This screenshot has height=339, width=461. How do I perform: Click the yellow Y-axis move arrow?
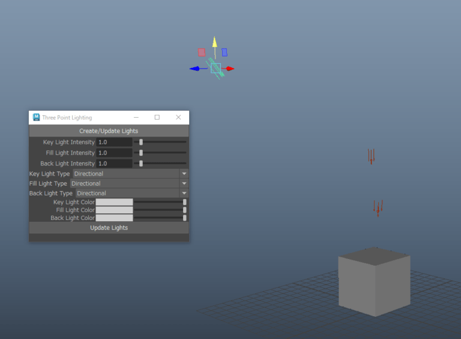(215, 41)
